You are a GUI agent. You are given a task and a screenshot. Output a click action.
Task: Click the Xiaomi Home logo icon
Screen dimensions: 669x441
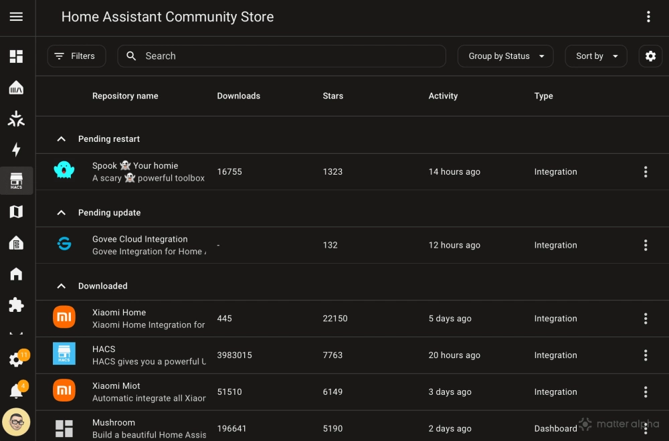tap(64, 317)
